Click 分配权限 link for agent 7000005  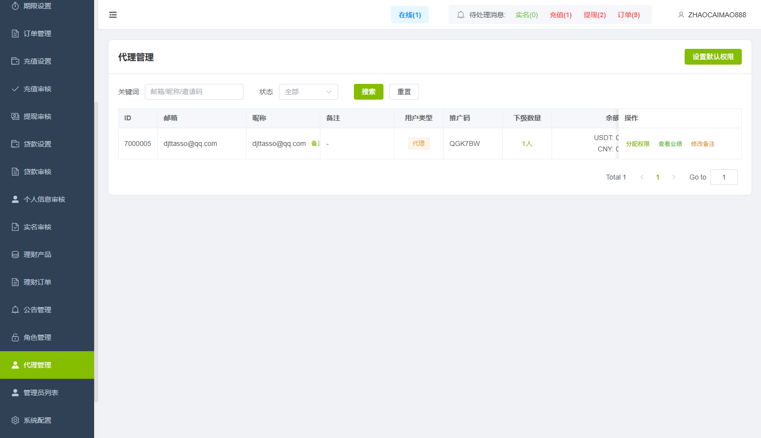click(637, 144)
